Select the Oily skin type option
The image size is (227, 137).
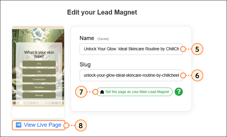[39, 72]
